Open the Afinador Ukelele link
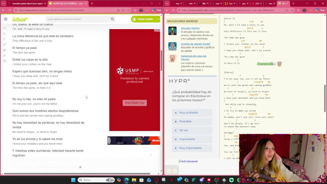The height and width of the screenshot is (184, 327). [x=190, y=28]
